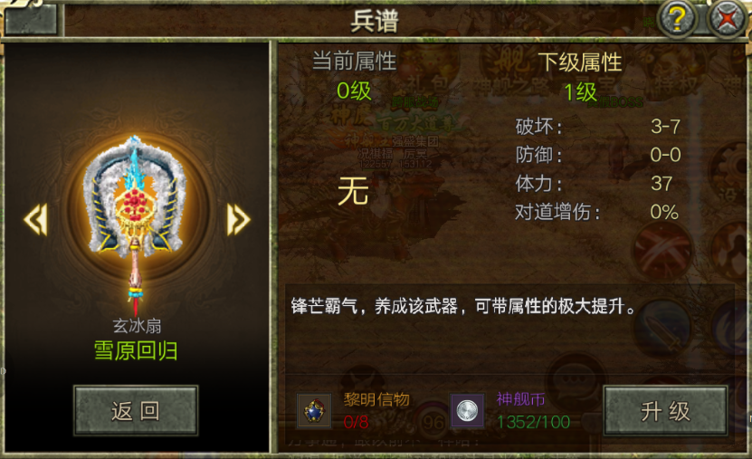Click the 返回 button

[136, 410]
